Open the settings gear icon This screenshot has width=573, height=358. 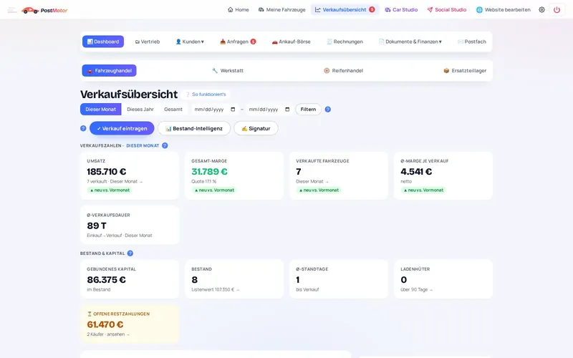pos(541,10)
